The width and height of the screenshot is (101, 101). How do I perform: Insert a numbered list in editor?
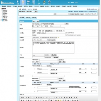(x=49, y=97)
